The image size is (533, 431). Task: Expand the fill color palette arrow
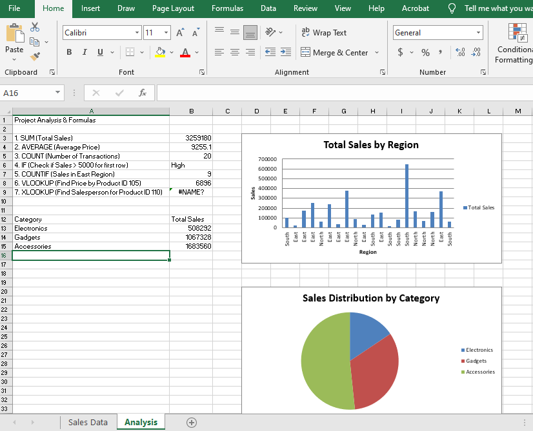click(172, 52)
